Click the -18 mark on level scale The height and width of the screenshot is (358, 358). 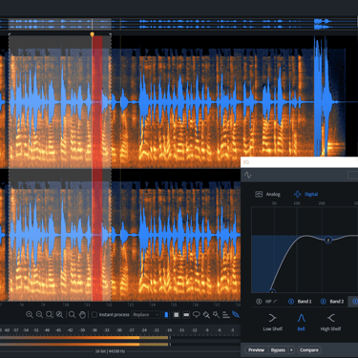(x=169, y=330)
